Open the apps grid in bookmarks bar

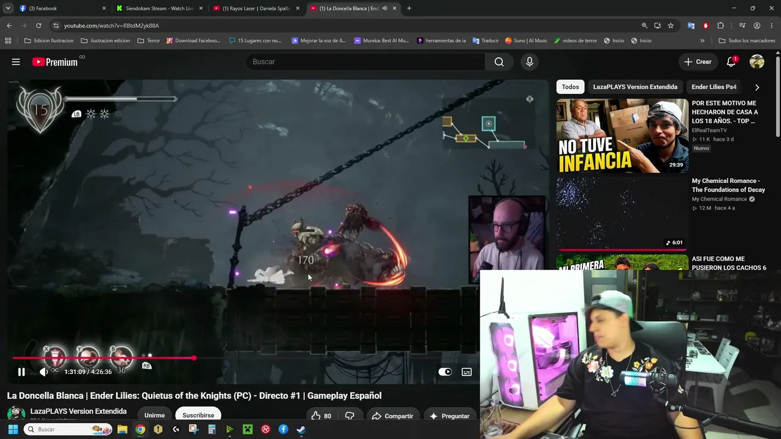[8, 41]
